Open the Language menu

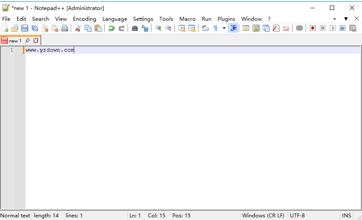(115, 19)
